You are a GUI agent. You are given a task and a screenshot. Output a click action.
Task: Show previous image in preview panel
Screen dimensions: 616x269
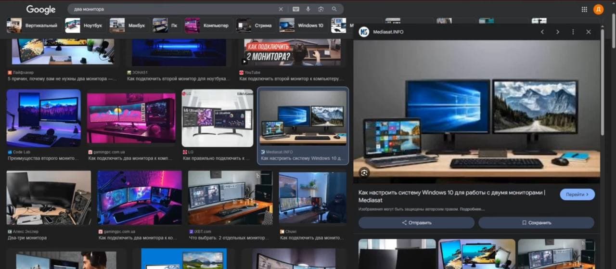coord(542,32)
